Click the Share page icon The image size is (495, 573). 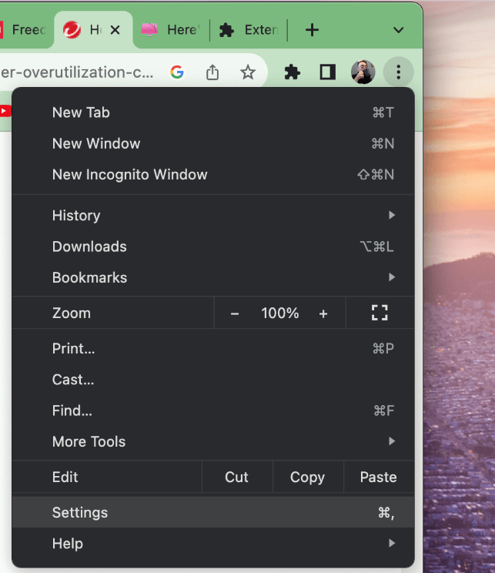(x=212, y=72)
